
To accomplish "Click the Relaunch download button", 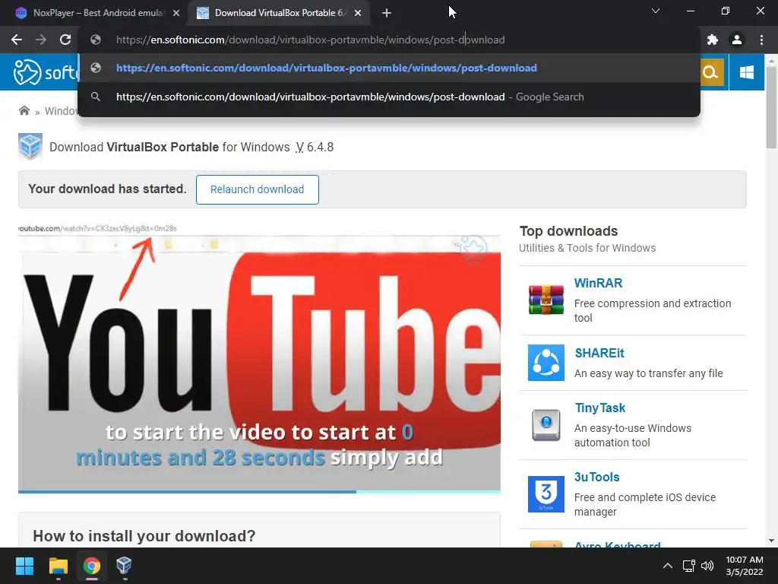I will tap(257, 189).
